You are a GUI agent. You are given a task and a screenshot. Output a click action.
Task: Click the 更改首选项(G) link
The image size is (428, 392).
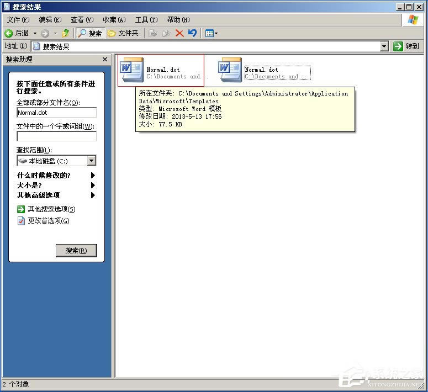point(44,220)
